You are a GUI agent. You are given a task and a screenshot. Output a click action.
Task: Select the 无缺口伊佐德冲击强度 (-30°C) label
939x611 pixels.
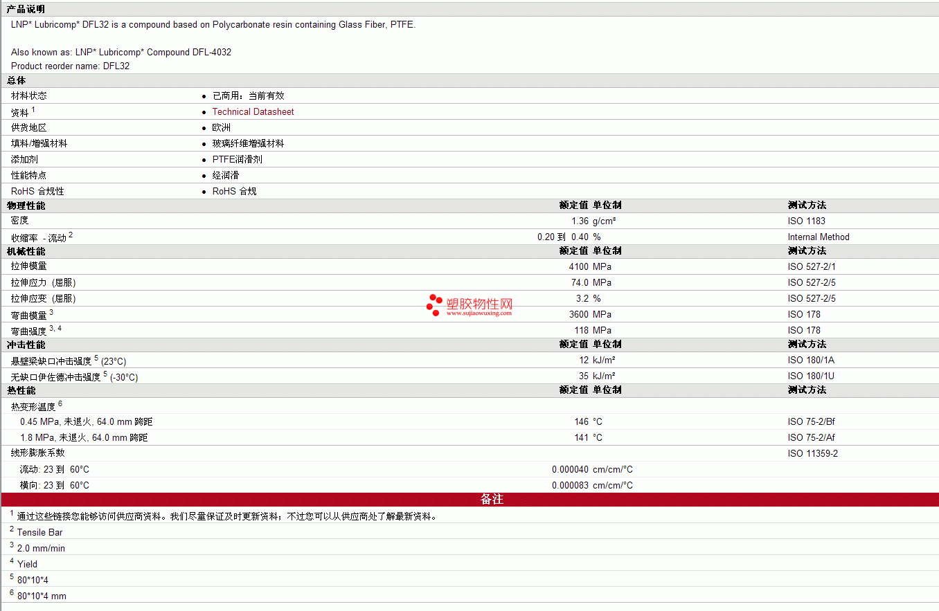click(74, 376)
